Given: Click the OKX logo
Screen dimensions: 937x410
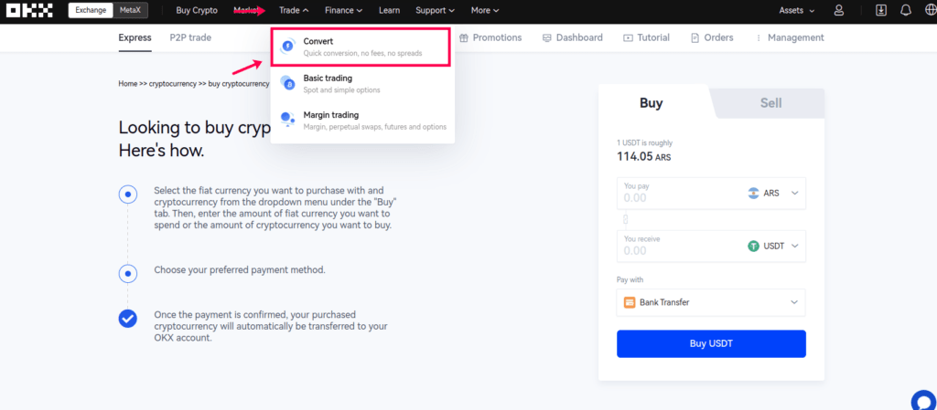Looking at the screenshot, I should (29, 10).
